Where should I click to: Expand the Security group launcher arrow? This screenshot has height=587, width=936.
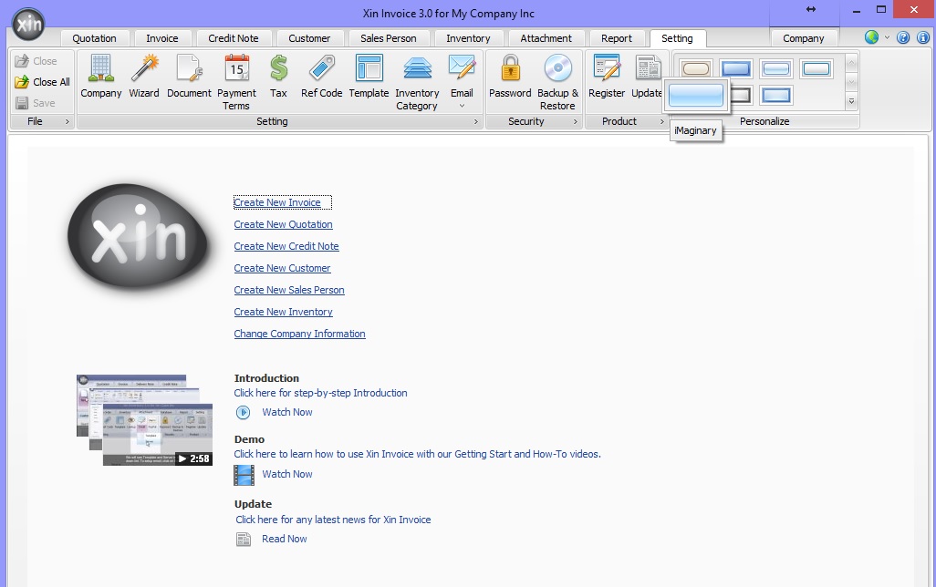pos(576,122)
